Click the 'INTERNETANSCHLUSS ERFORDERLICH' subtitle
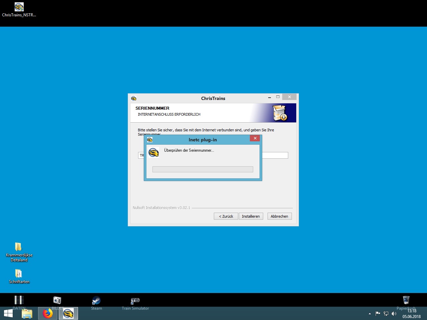 169,114
